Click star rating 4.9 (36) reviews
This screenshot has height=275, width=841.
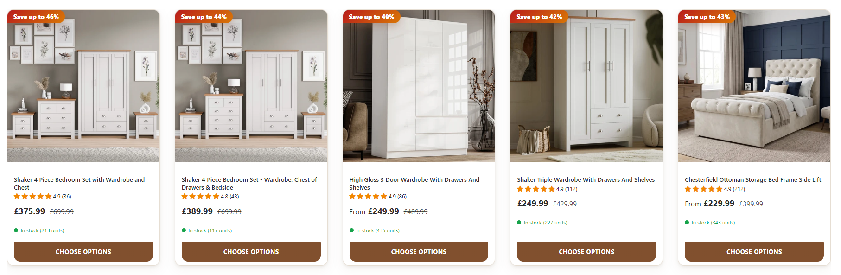pos(43,197)
